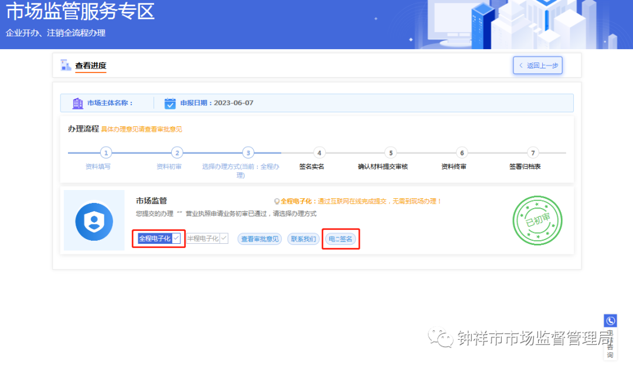The image size is (633, 366).
Task: Click the 联系我们 button
Action: click(x=303, y=239)
